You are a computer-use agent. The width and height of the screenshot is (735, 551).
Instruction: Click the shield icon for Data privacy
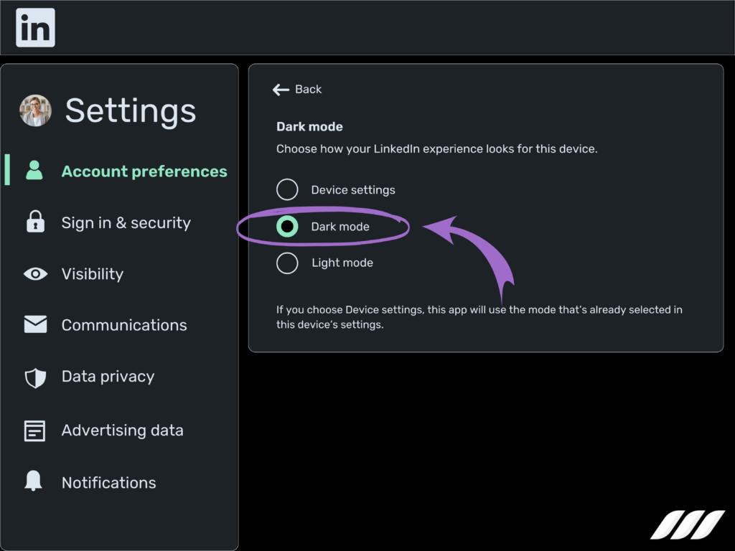coord(34,376)
